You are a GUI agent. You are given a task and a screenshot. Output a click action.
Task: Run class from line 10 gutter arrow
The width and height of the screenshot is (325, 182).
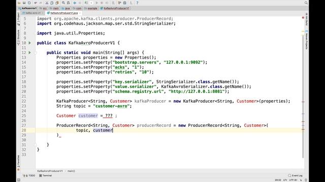click(x=30, y=43)
